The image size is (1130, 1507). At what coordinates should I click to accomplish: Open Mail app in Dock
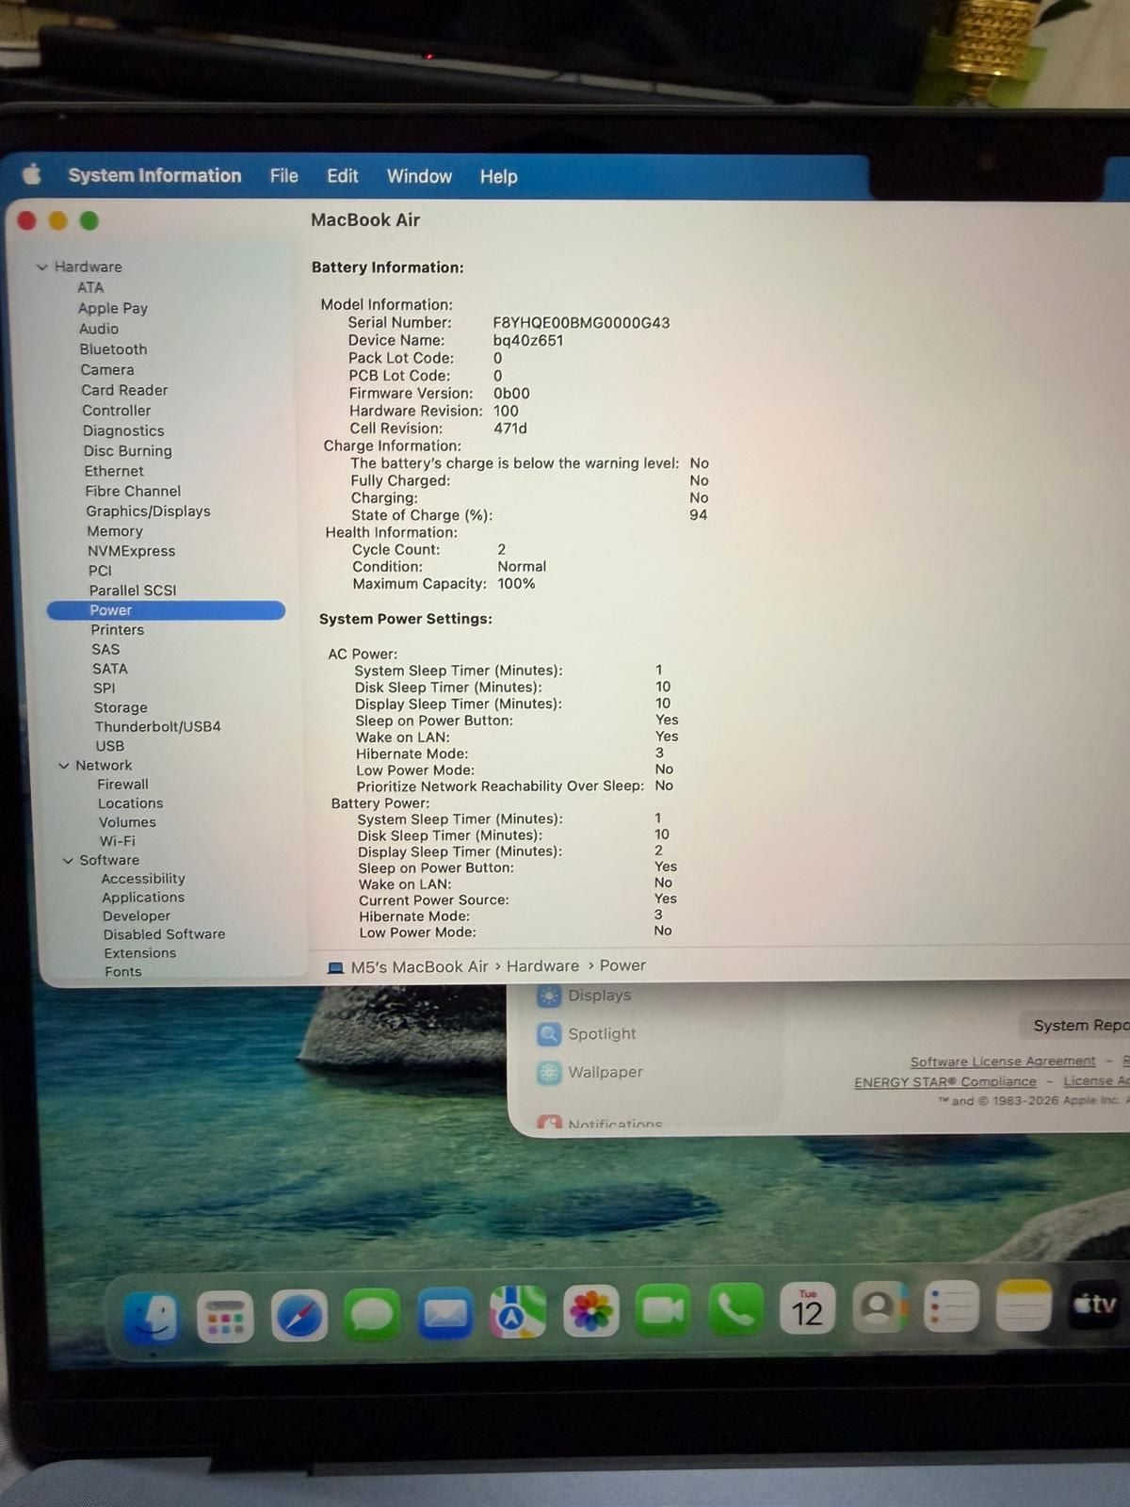click(444, 1313)
